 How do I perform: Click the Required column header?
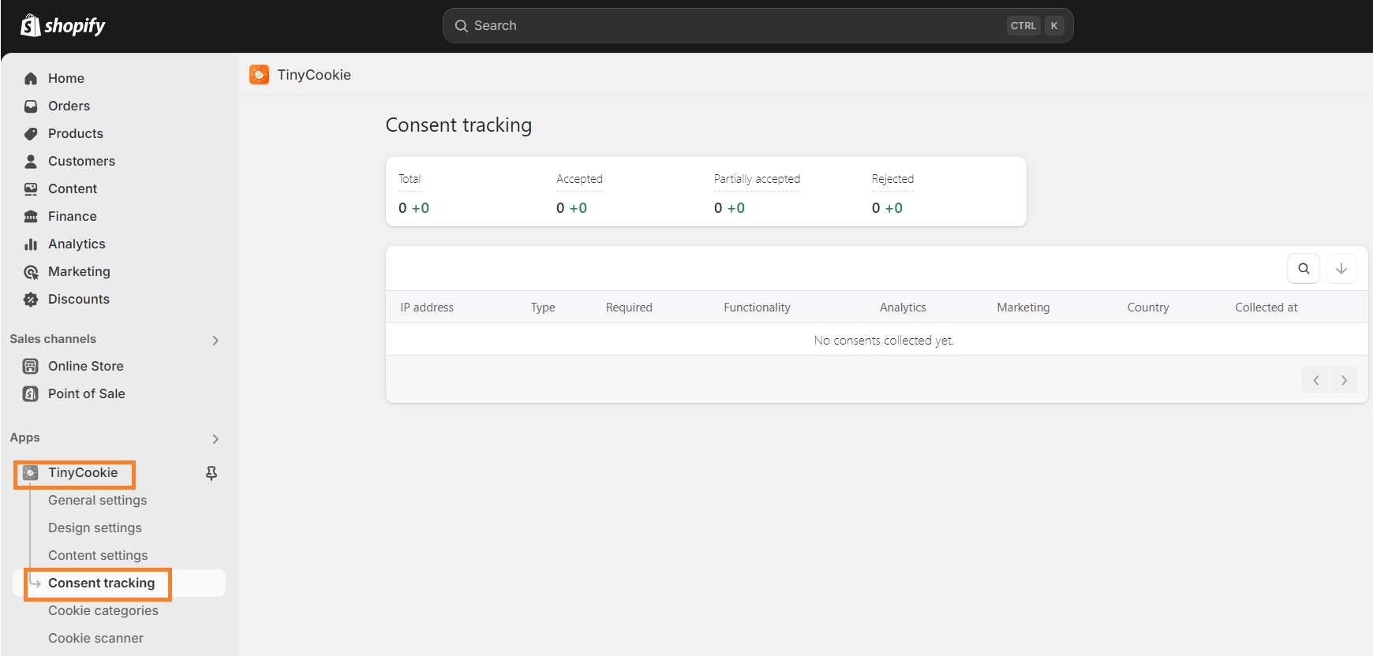pyautogui.click(x=629, y=307)
